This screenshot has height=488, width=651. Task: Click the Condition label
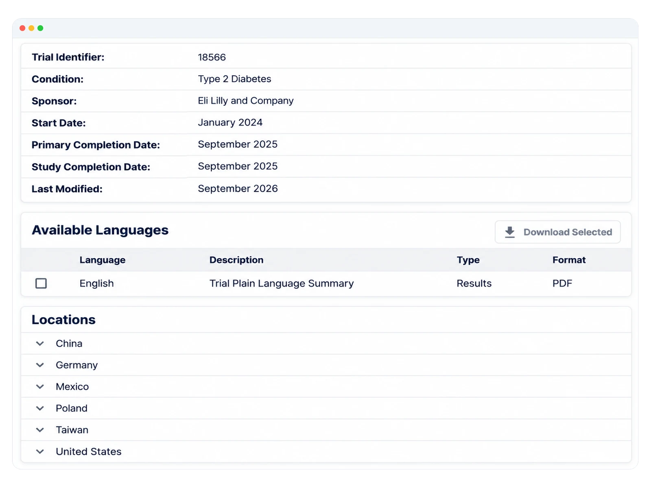[x=57, y=79]
